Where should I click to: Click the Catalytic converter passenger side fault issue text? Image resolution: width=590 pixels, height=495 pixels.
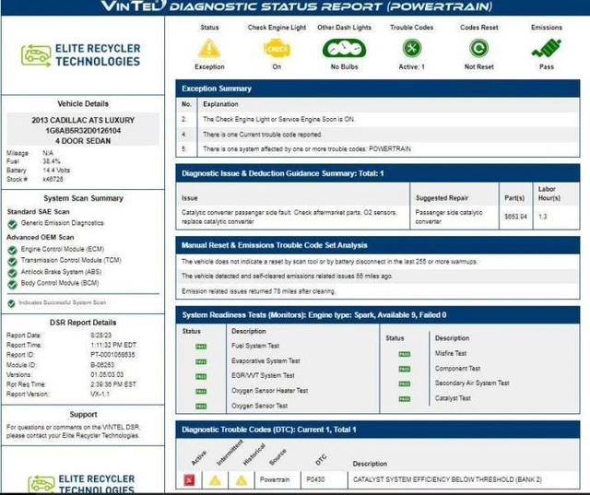[x=289, y=217]
